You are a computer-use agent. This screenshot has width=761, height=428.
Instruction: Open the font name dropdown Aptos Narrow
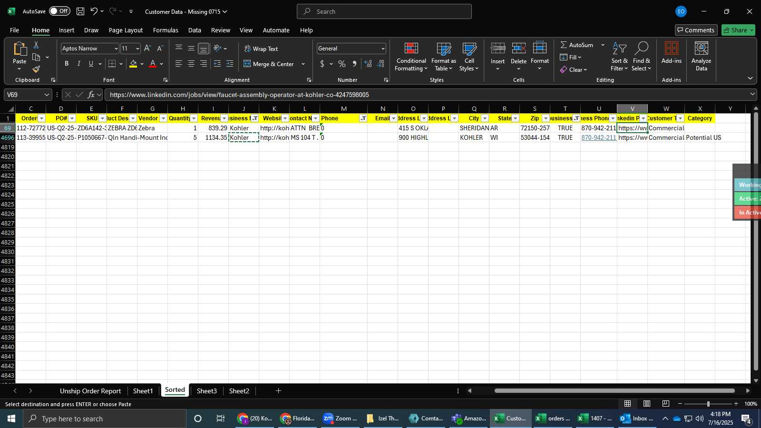pyautogui.click(x=116, y=49)
